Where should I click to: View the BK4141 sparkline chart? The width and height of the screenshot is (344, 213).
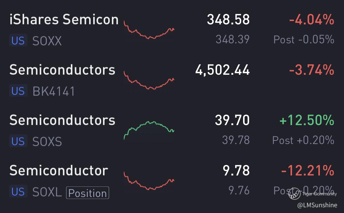(x=149, y=80)
